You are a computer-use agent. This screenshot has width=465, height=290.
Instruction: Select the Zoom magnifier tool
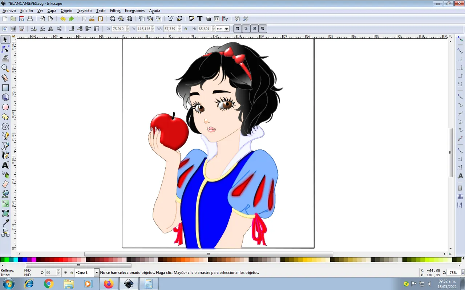click(x=5, y=68)
